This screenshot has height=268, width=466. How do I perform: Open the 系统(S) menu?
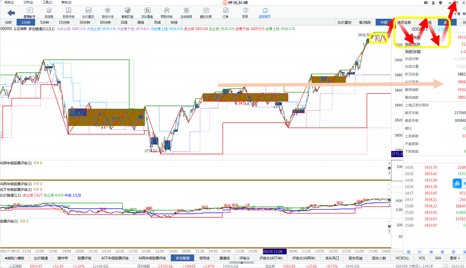(x=9, y=2)
